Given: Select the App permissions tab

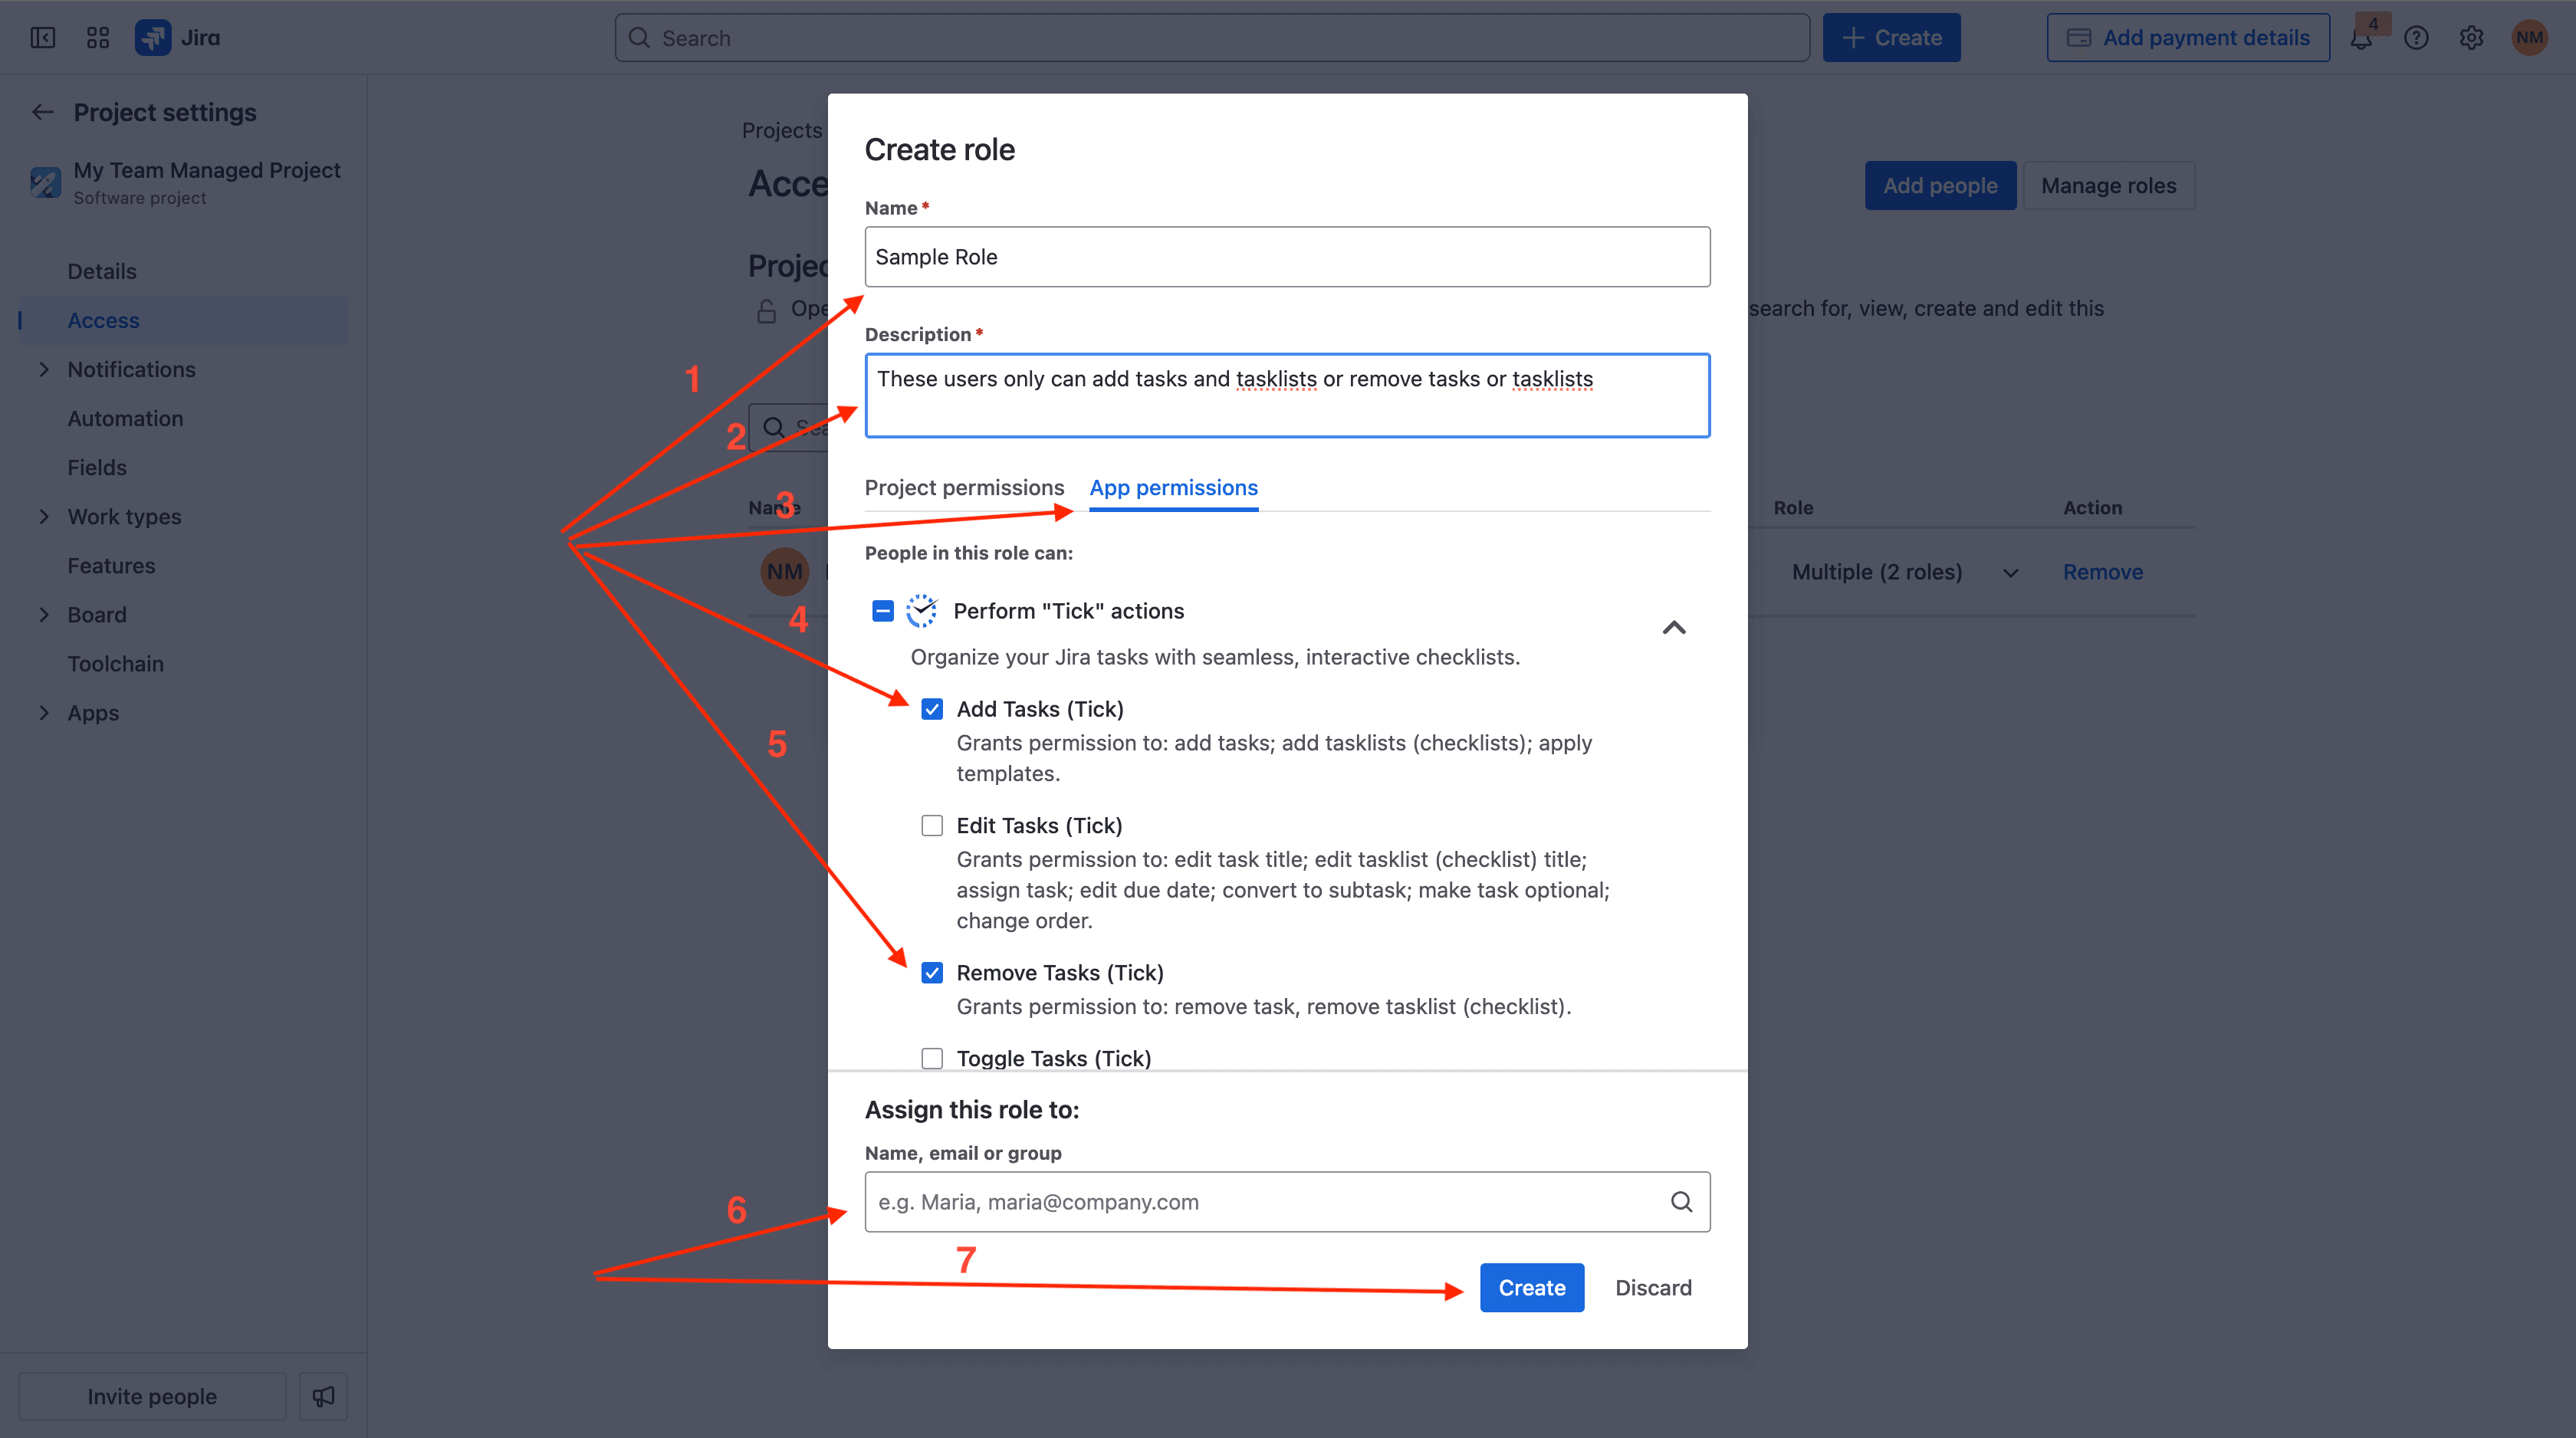Looking at the screenshot, I should point(1173,488).
